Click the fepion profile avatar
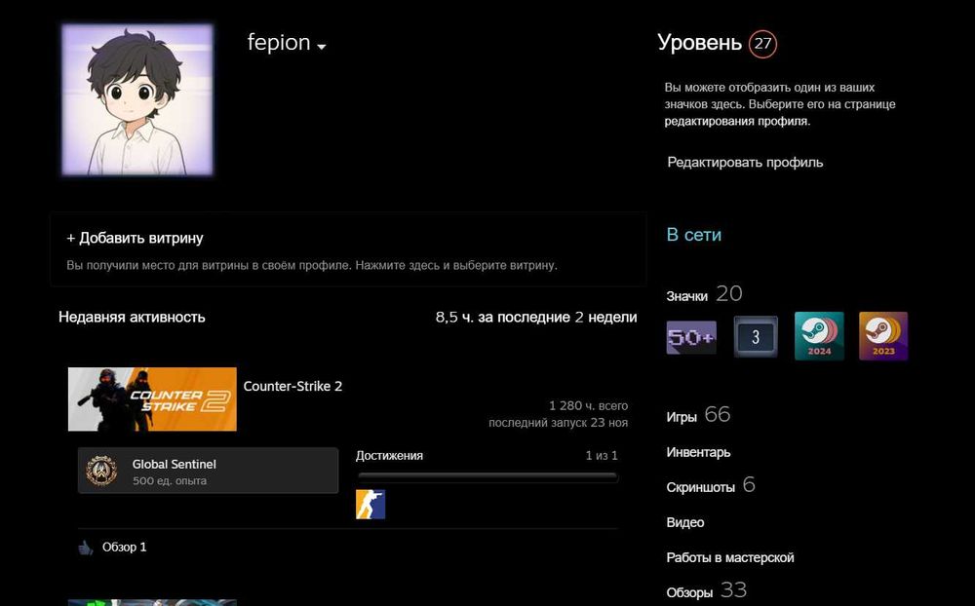 (137, 100)
